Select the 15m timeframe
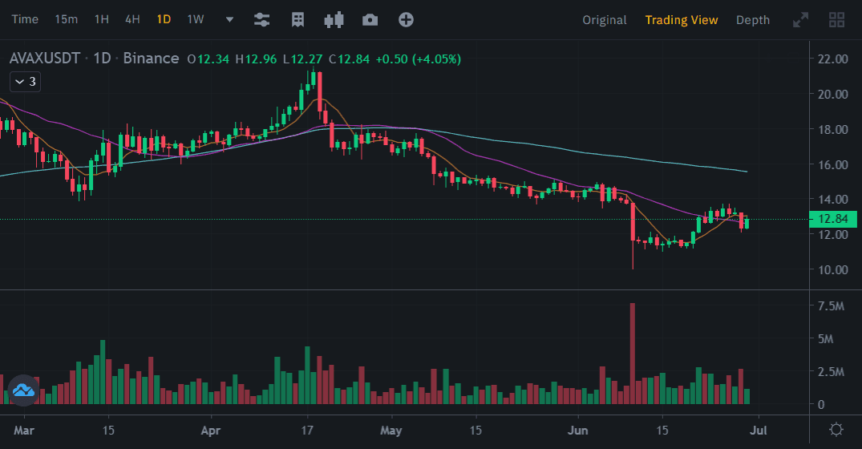The height and width of the screenshot is (449, 862). (x=66, y=19)
